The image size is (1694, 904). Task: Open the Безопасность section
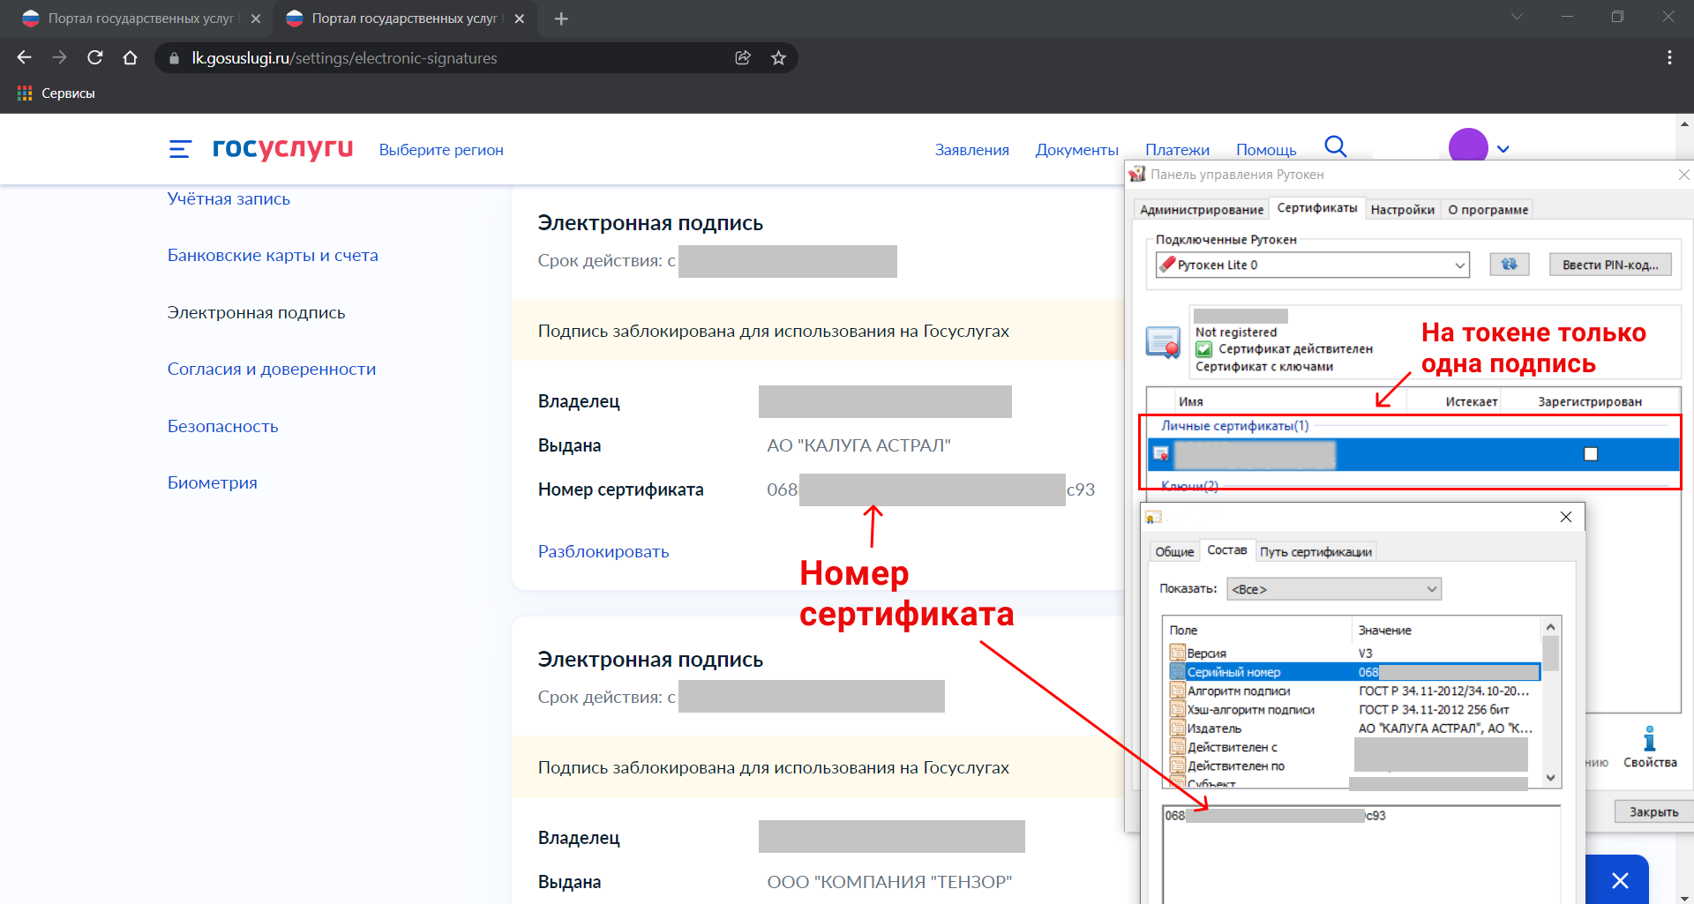click(222, 426)
